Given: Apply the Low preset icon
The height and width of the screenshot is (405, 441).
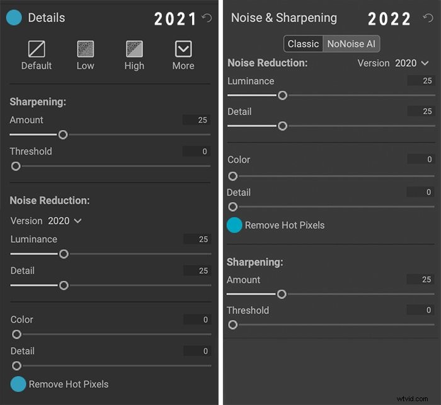Looking at the screenshot, I should click(x=86, y=49).
